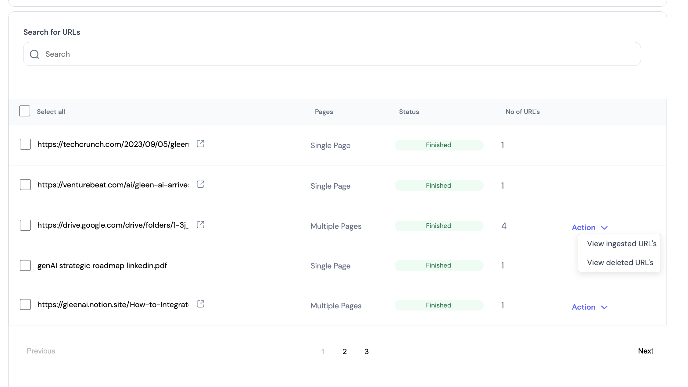The image size is (688, 387).
Task: Open Google Drive folder external link icon
Action: (200, 225)
